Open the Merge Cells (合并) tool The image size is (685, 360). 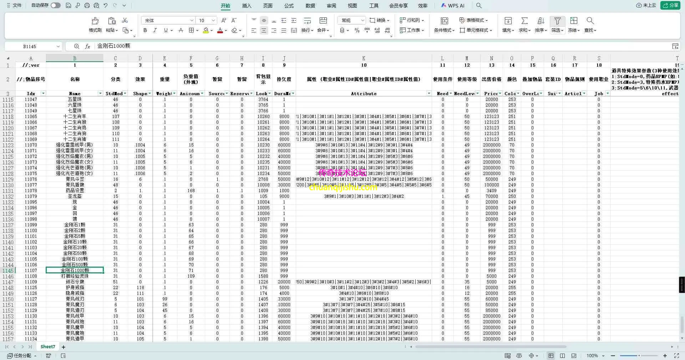tap(321, 30)
